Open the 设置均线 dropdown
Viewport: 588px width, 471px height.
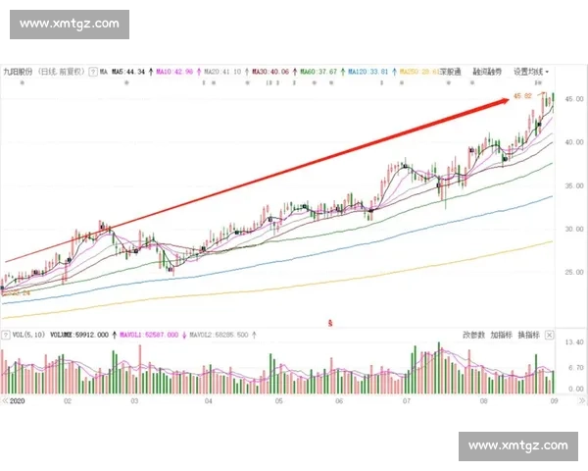click(x=531, y=72)
